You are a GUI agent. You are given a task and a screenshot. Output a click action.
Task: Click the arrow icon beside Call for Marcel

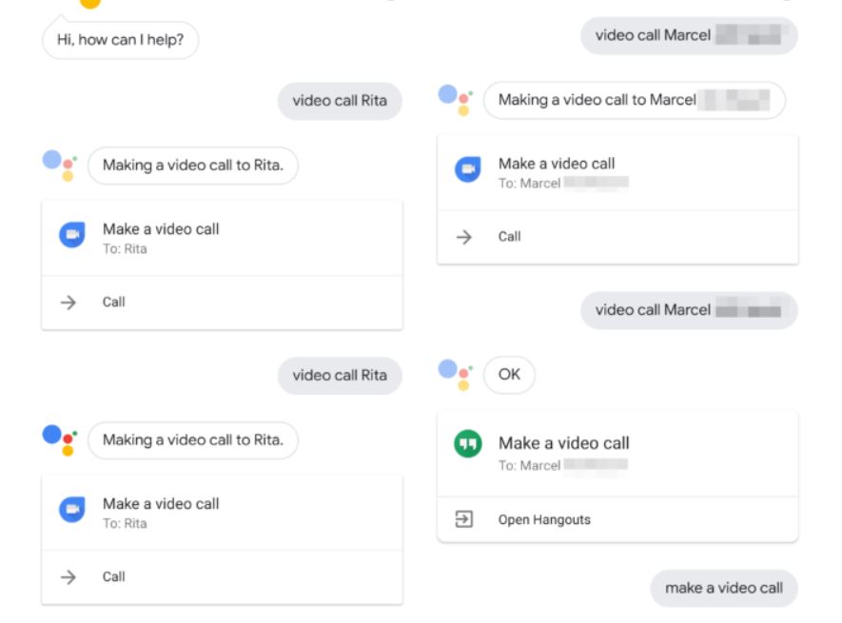[464, 237]
